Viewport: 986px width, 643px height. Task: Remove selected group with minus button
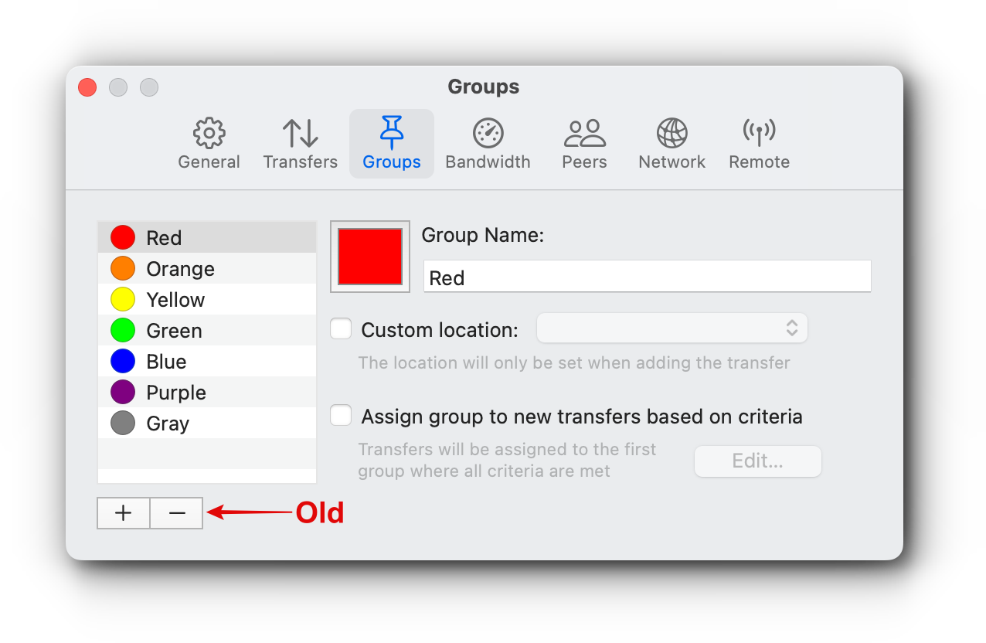[177, 513]
